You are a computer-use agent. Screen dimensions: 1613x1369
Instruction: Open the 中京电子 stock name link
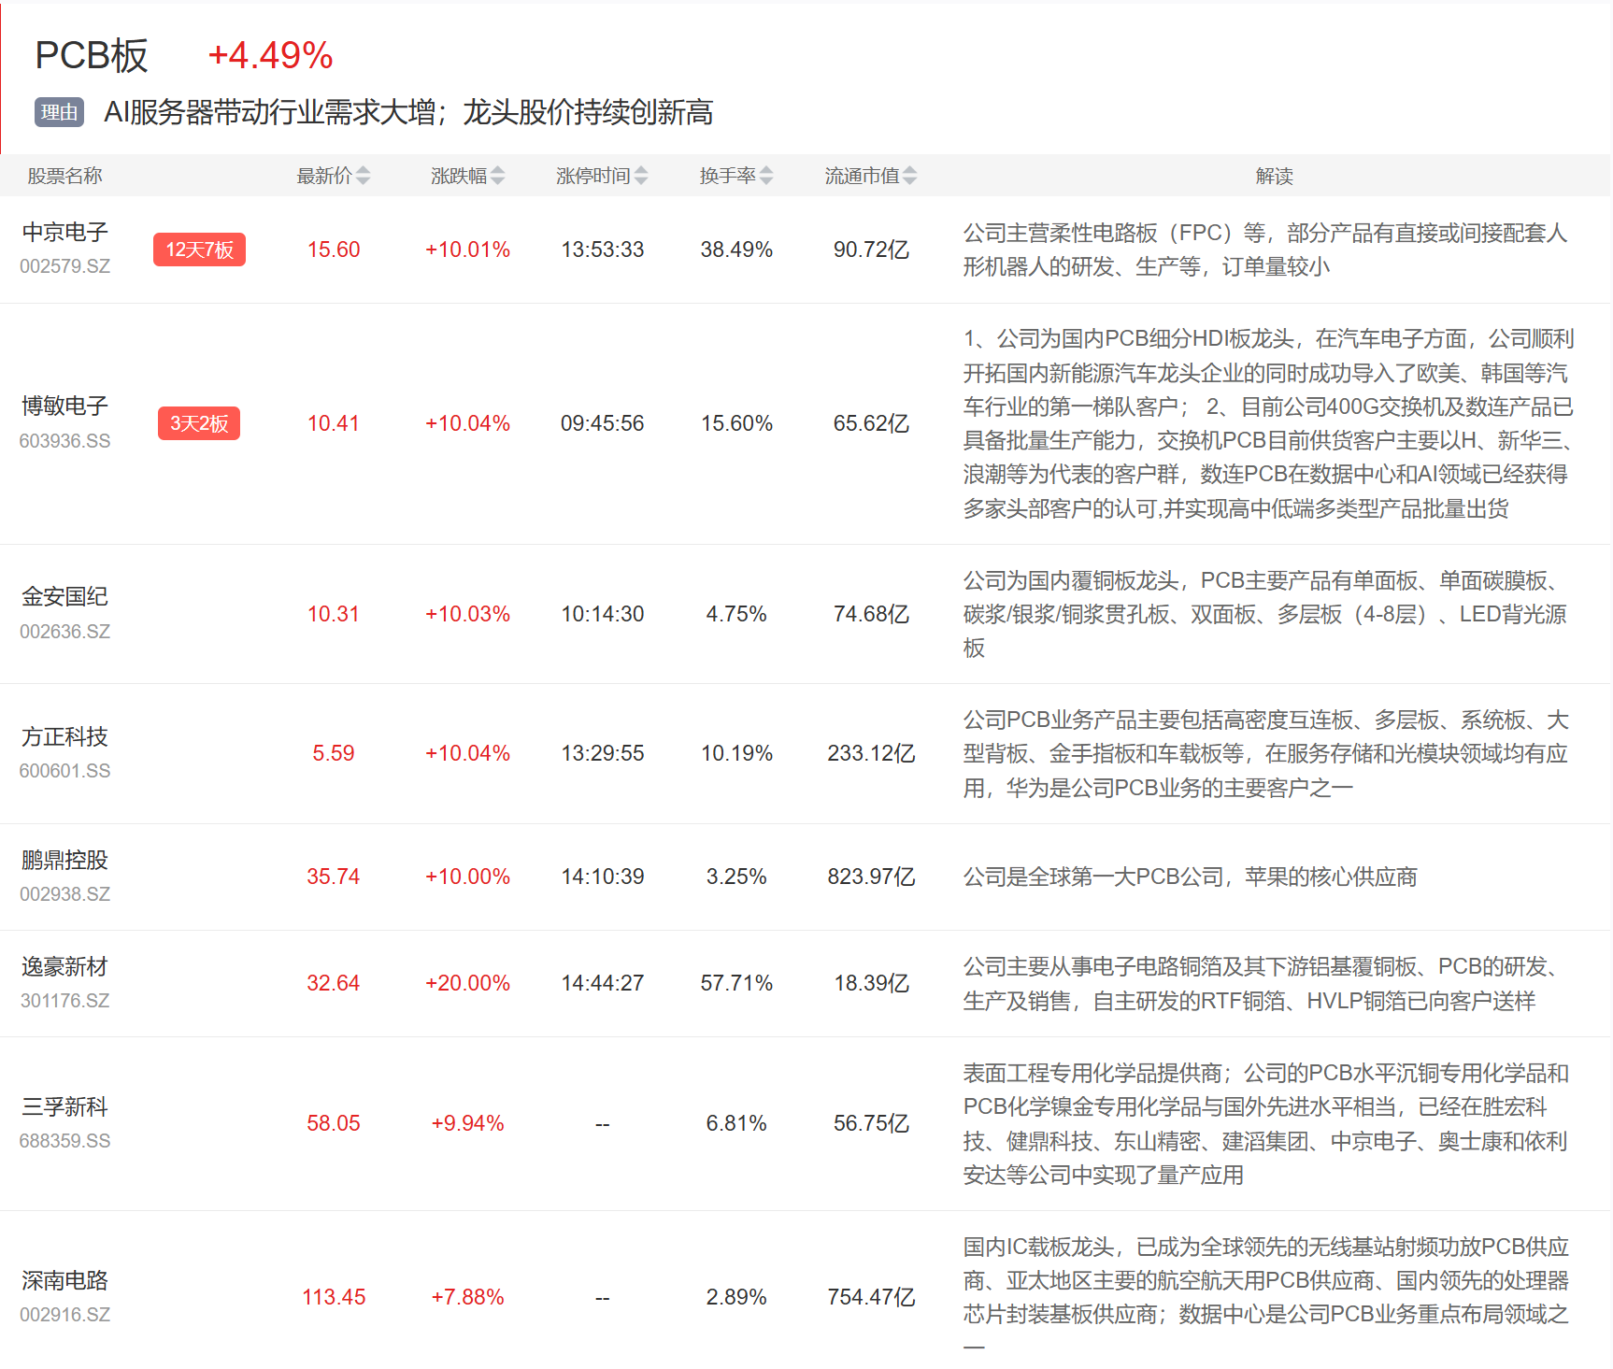click(x=65, y=232)
